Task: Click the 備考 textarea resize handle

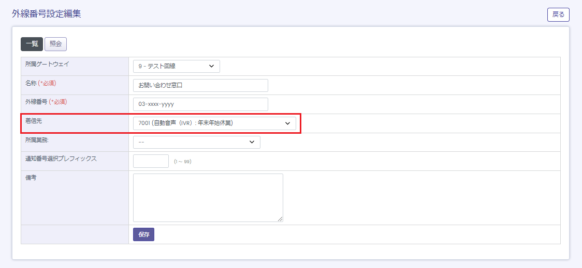Action: pyautogui.click(x=280, y=219)
